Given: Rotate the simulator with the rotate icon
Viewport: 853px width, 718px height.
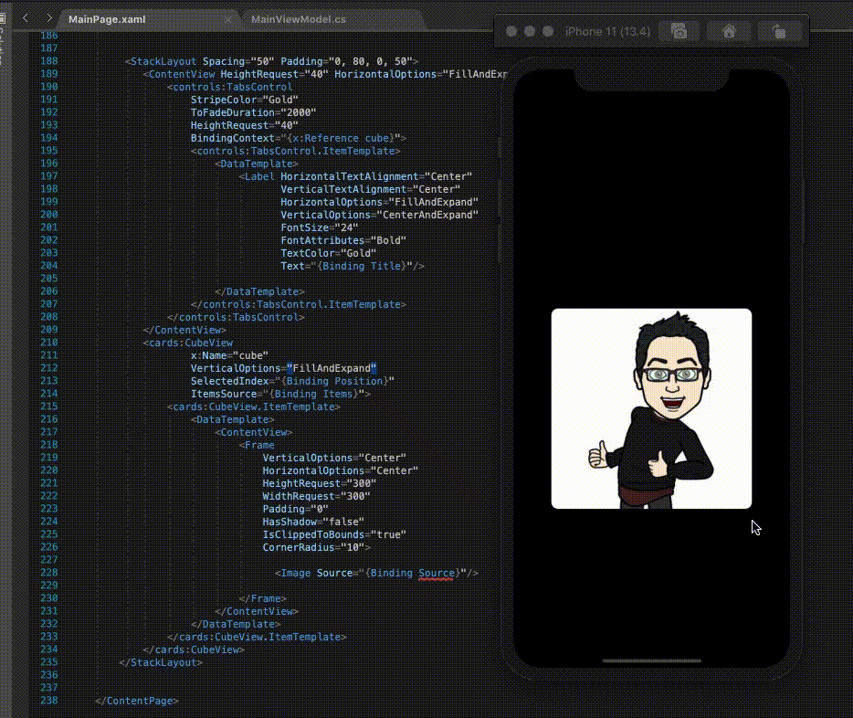Looking at the screenshot, I should click(779, 31).
